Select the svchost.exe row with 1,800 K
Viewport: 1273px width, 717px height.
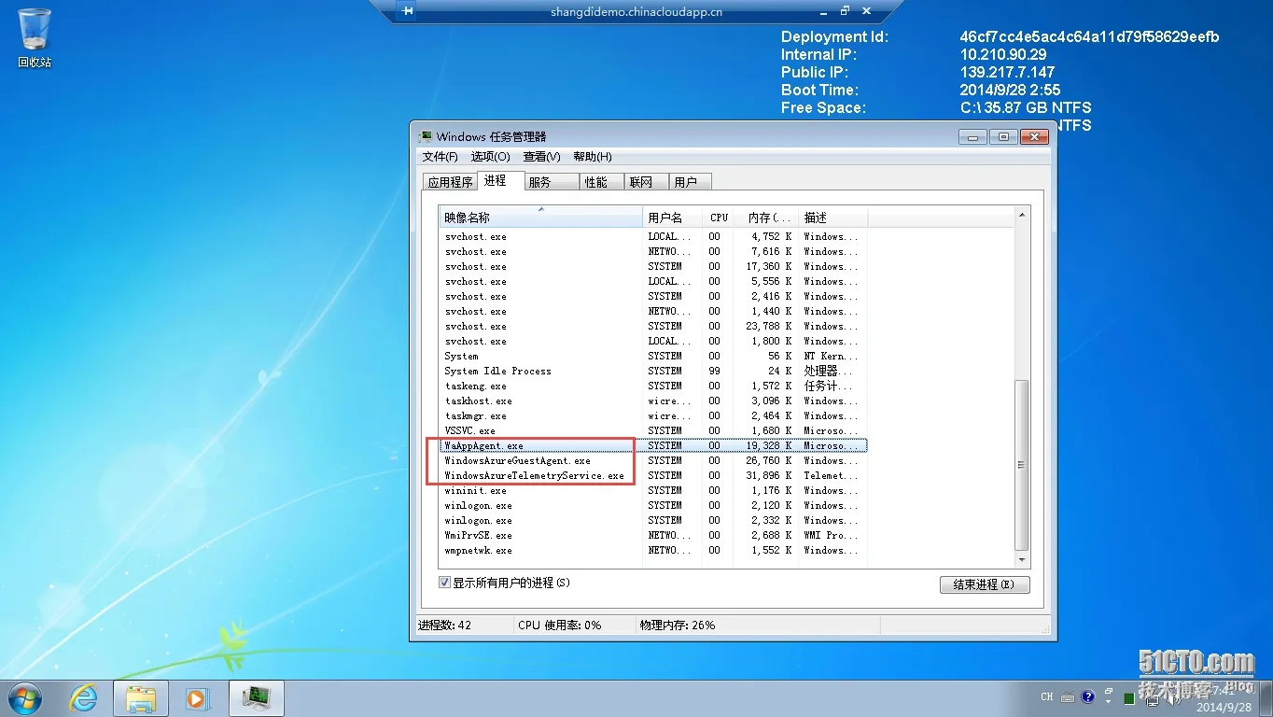[653, 341]
